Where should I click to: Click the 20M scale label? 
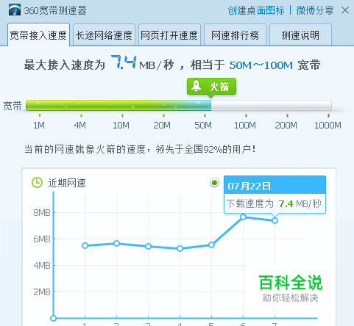coord(162,126)
